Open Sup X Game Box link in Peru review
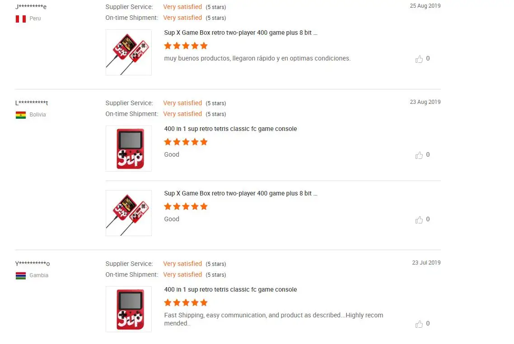 tap(241, 33)
